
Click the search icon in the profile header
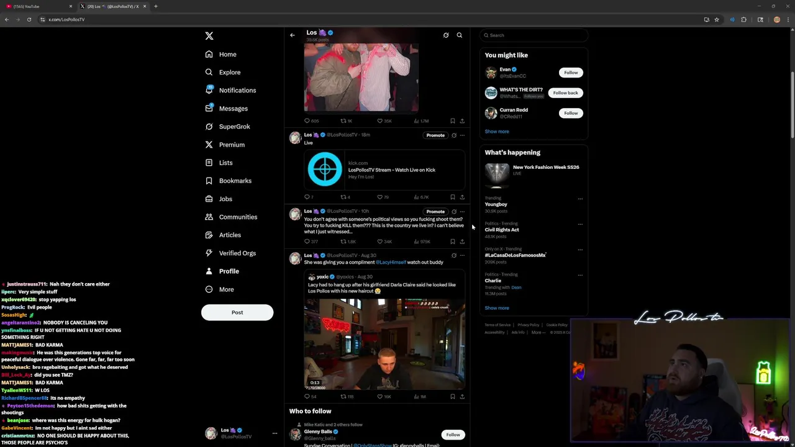click(460, 35)
